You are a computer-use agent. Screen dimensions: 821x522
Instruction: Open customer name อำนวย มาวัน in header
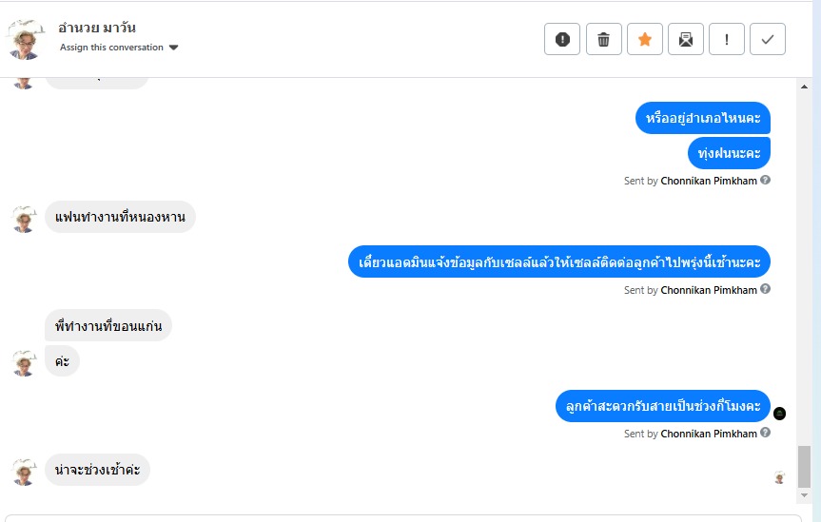click(x=97, y=28)
